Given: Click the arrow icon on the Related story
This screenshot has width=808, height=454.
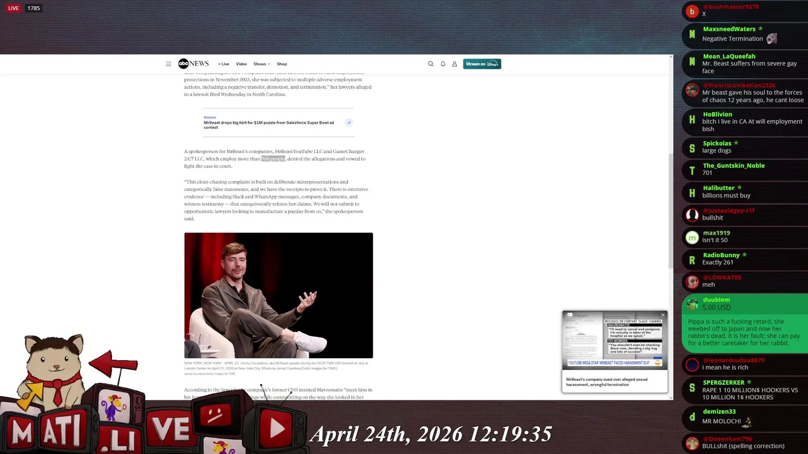Looking at the screenshot, I should 348,122.
